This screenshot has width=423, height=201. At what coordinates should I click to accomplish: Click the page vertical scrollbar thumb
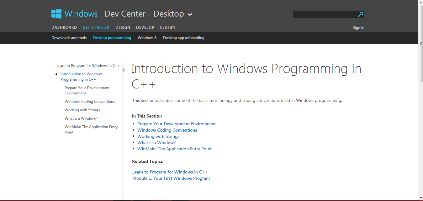tap(420, 44)
